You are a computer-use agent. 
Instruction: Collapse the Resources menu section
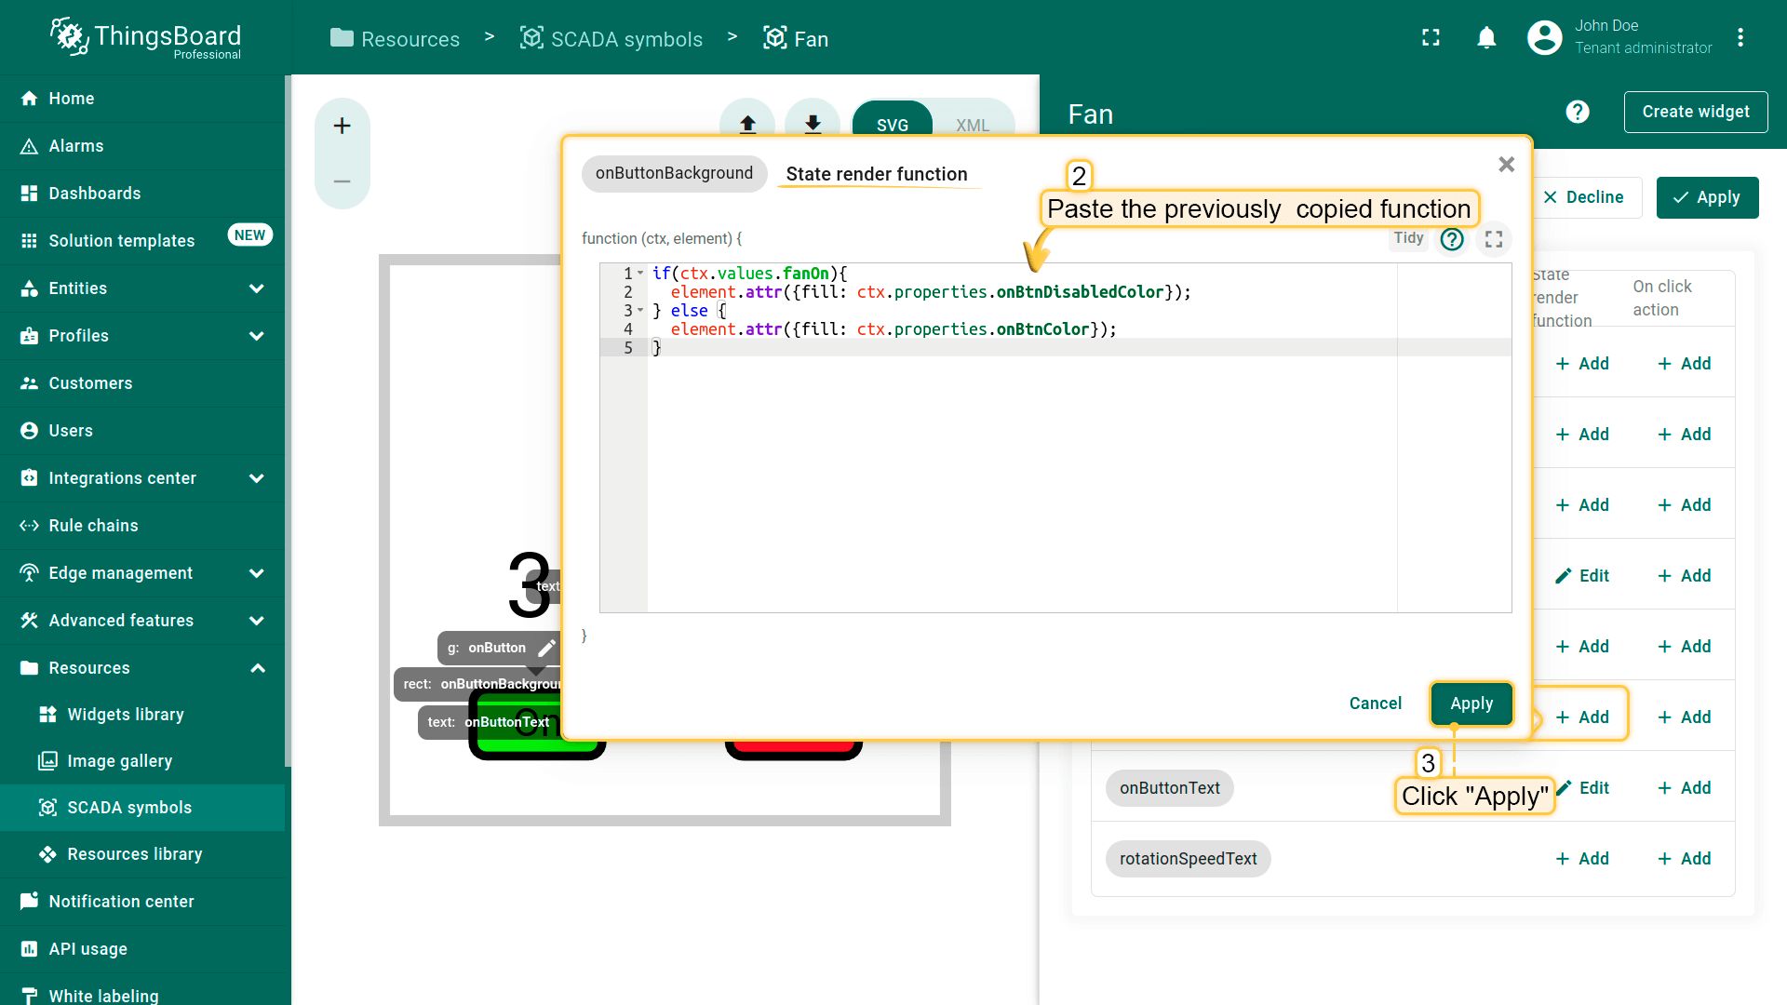257,668
